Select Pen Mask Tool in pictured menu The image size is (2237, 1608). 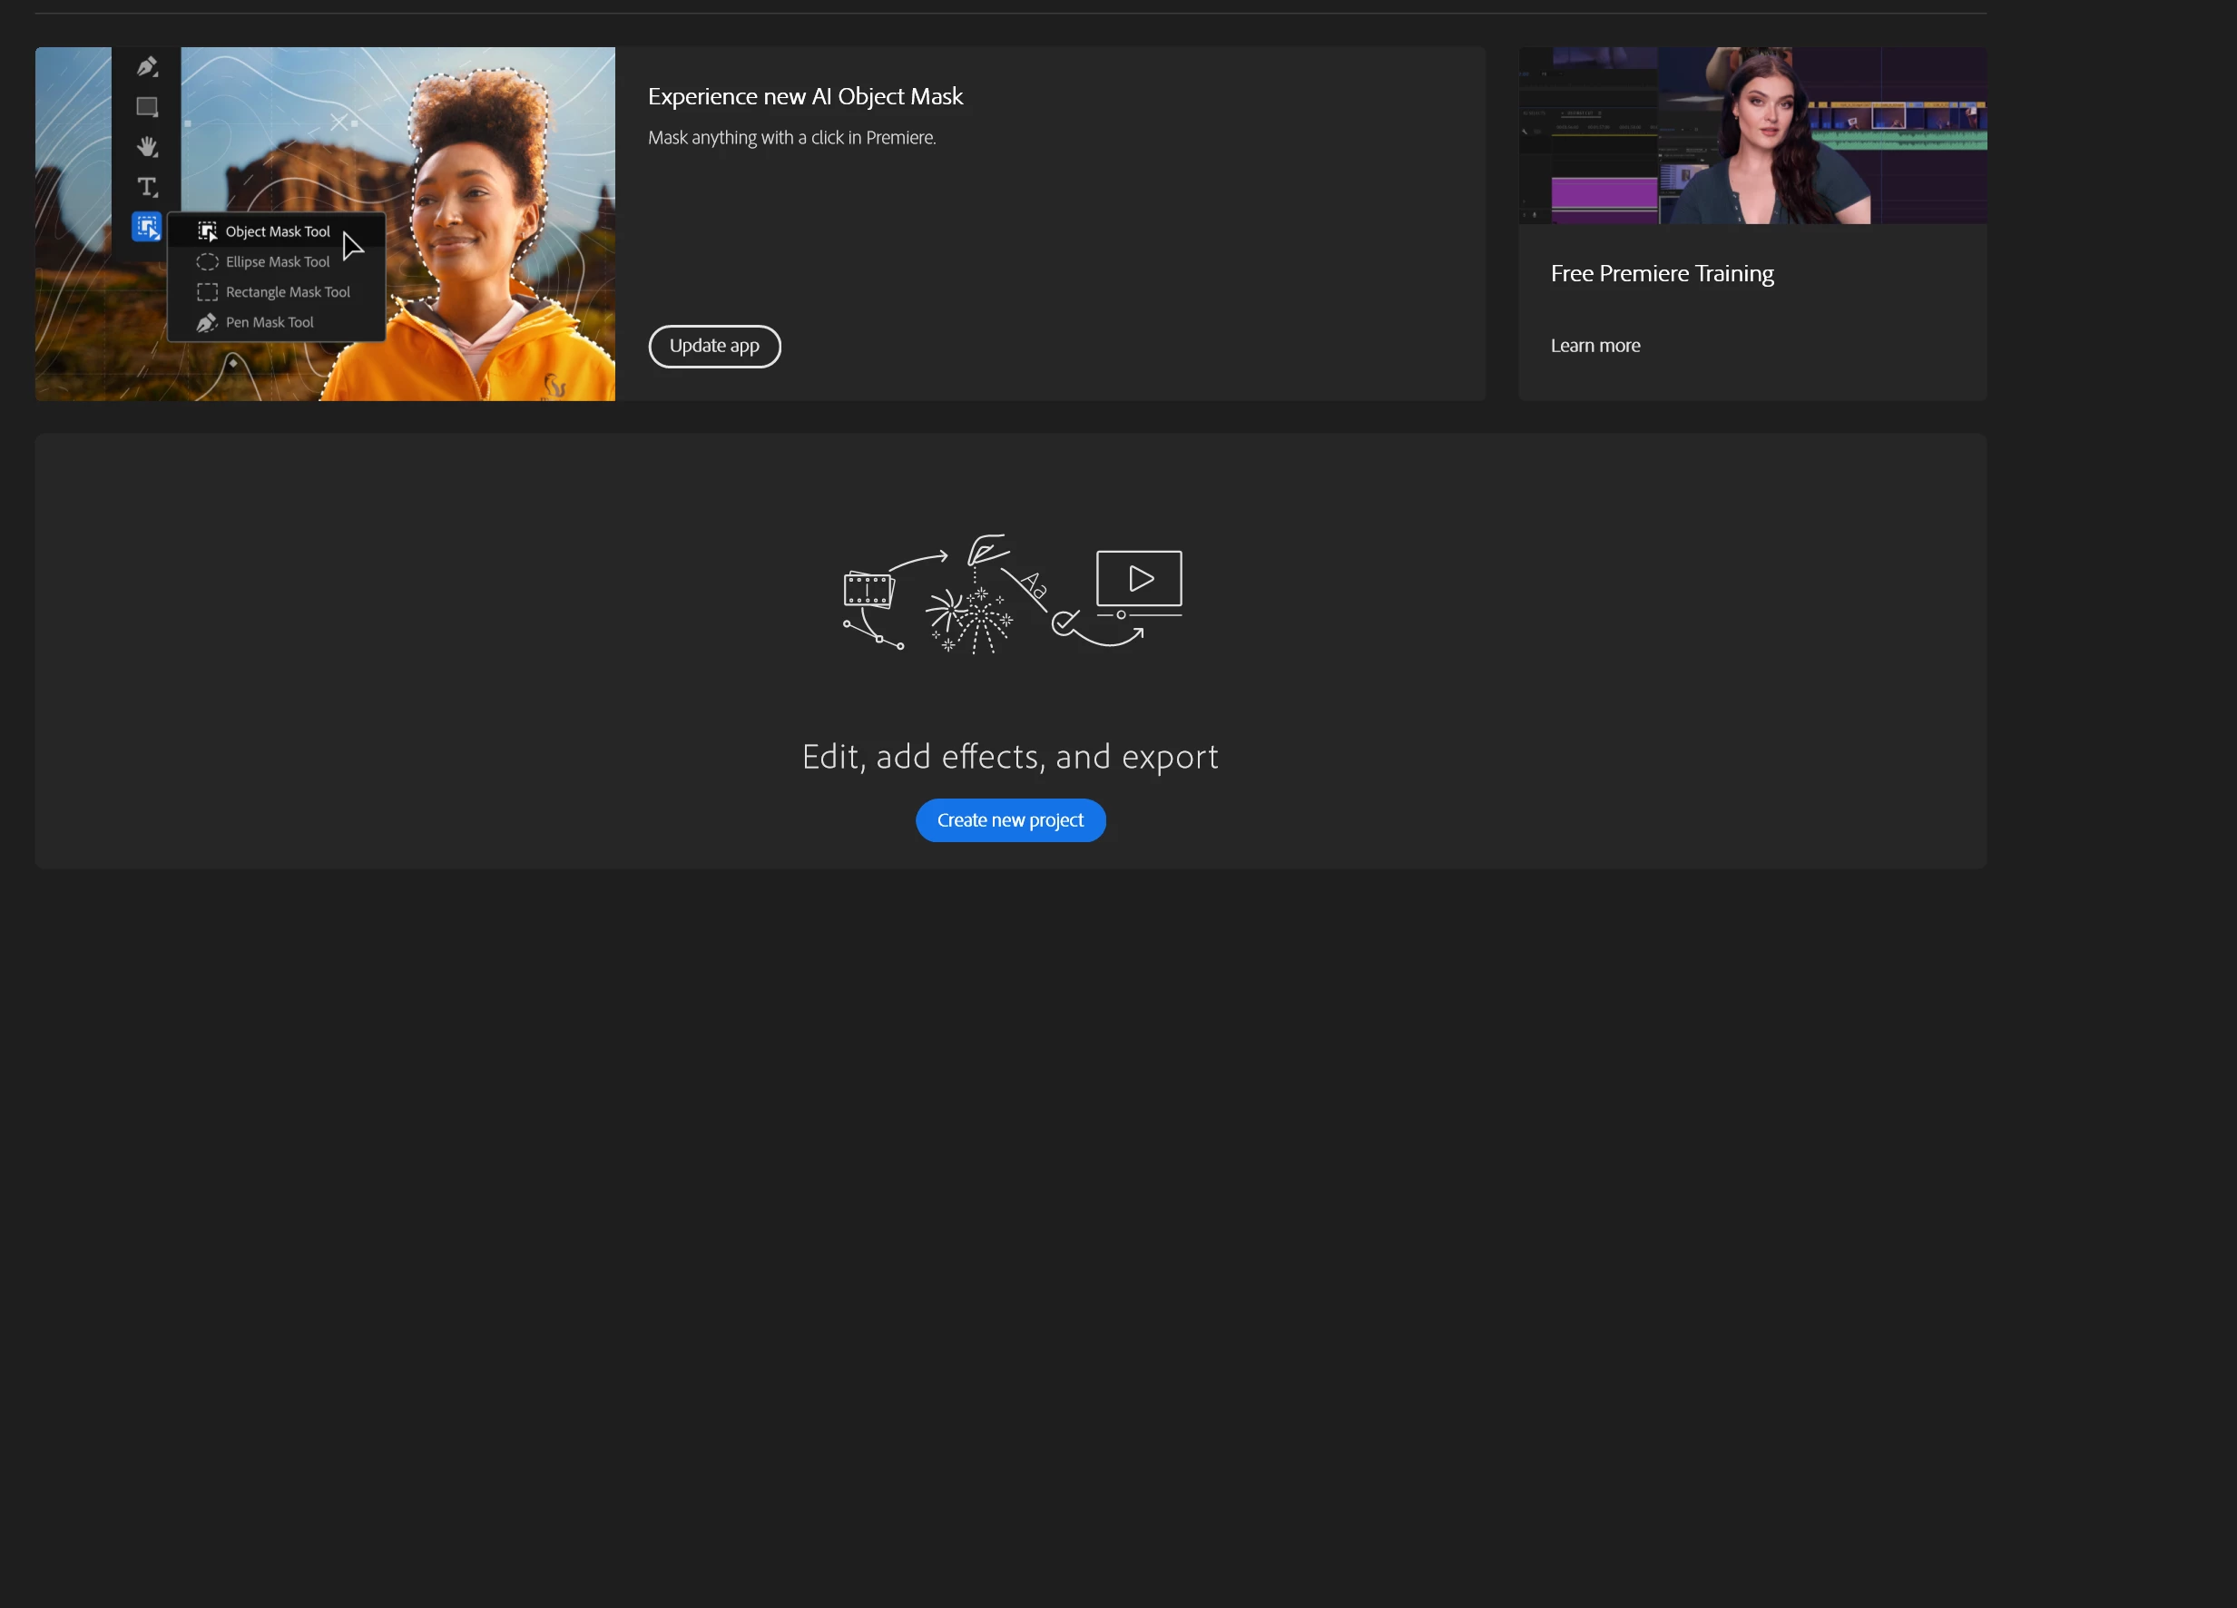(x=270, y=322)
